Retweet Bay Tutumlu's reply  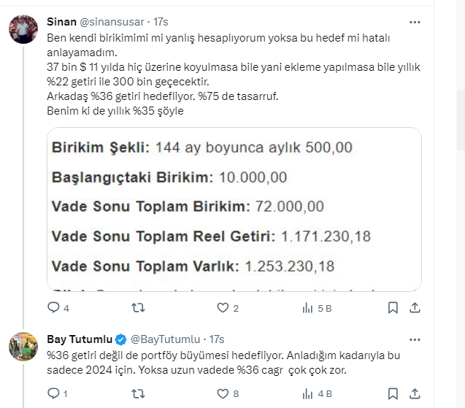[137, 393]
